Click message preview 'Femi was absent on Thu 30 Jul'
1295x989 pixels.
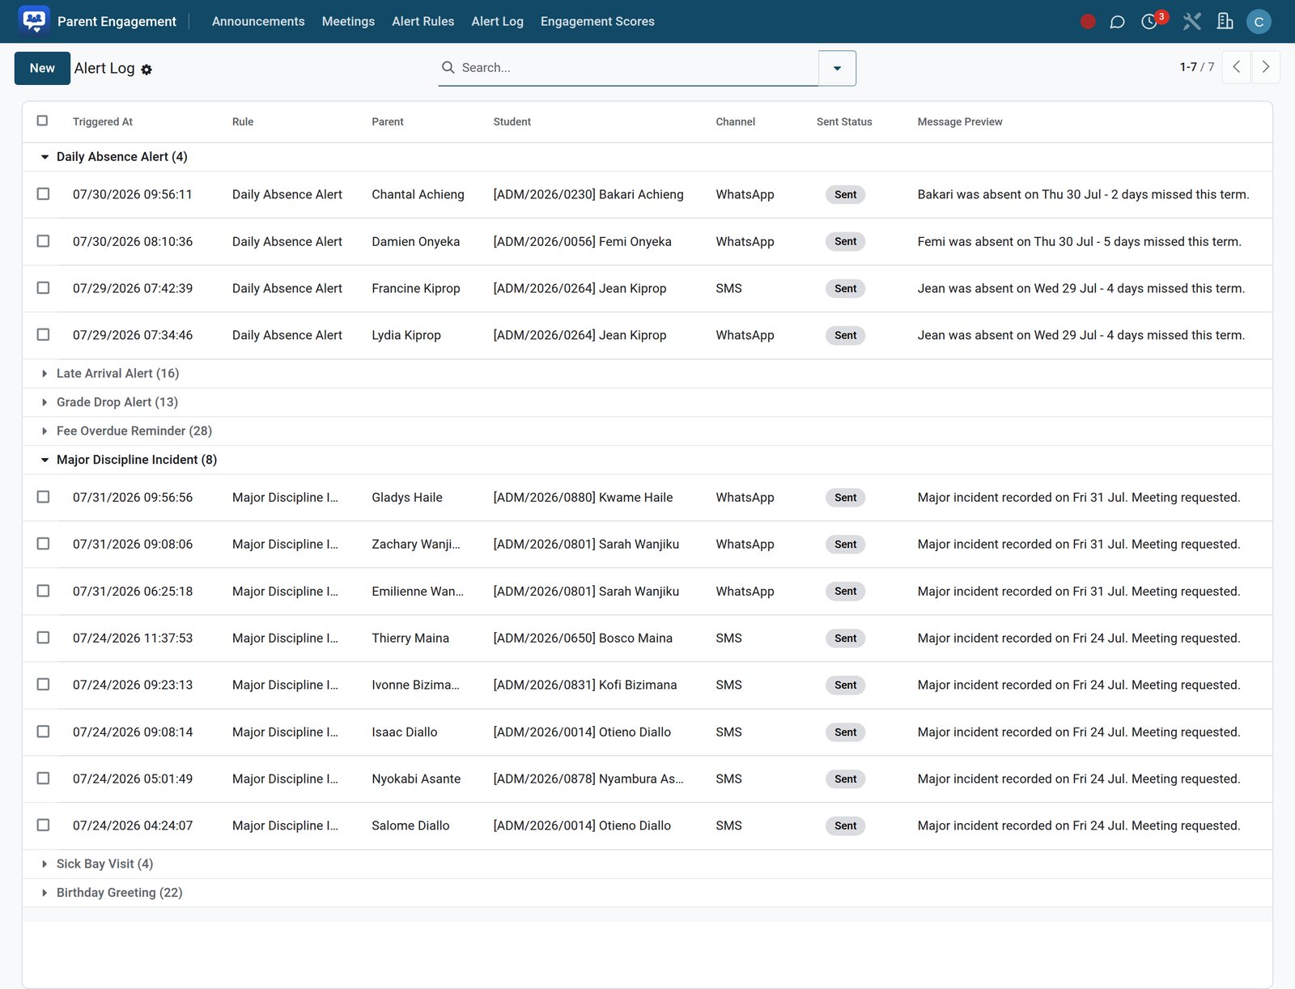pyautogui.click(x=1080, y=241)
